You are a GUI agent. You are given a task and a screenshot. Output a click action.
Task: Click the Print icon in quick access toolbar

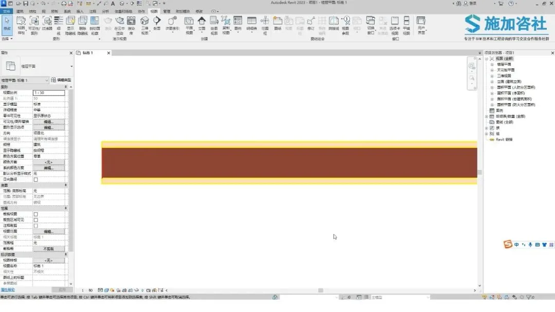point(64,3)
